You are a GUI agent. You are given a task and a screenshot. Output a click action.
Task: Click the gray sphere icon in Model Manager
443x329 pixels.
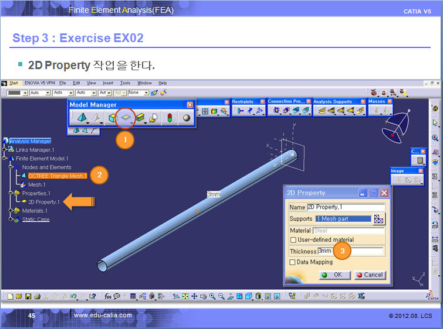coord(186,117)
